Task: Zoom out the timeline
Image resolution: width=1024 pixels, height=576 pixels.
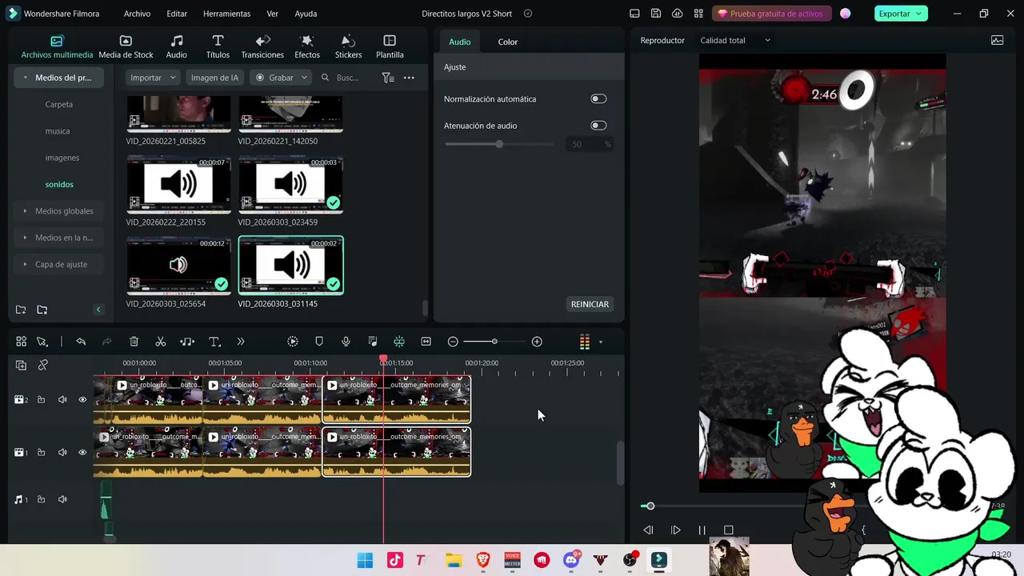Action: [x=453, y=342]
